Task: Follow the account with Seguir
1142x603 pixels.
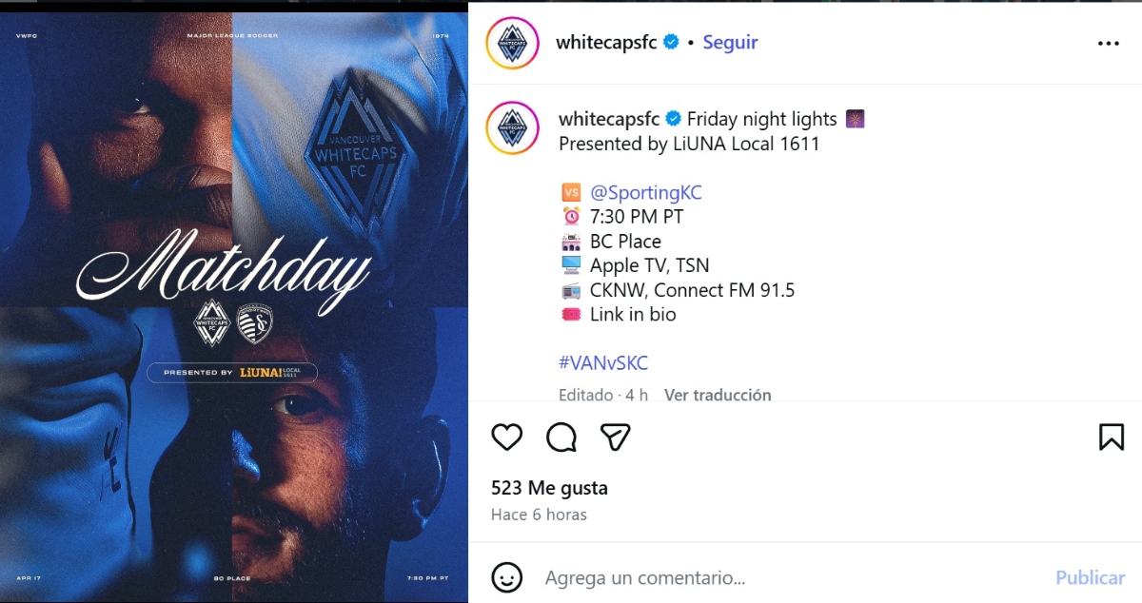Action: tap(730, 43)
